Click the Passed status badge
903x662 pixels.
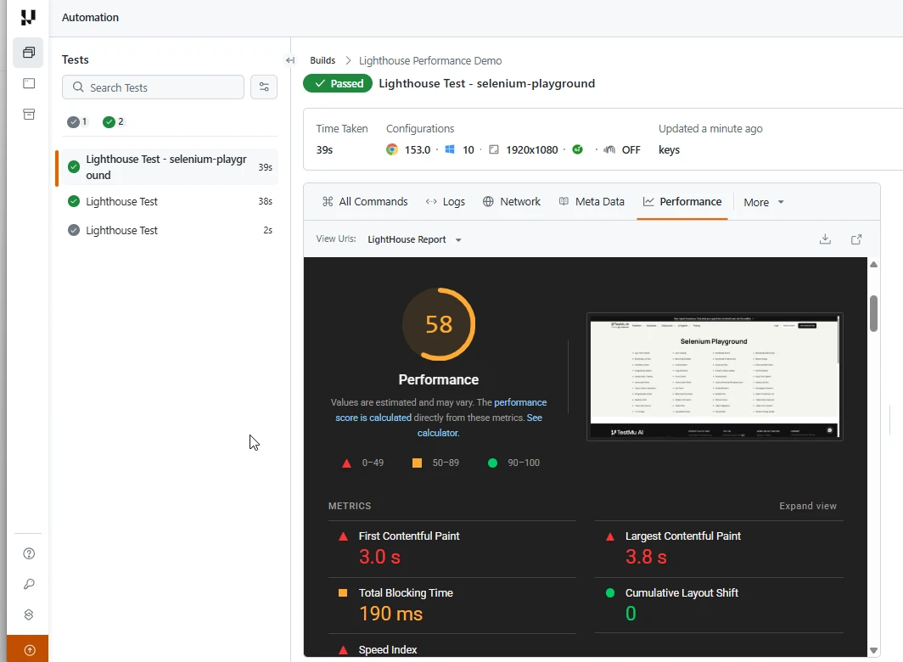tap(338, 83)
